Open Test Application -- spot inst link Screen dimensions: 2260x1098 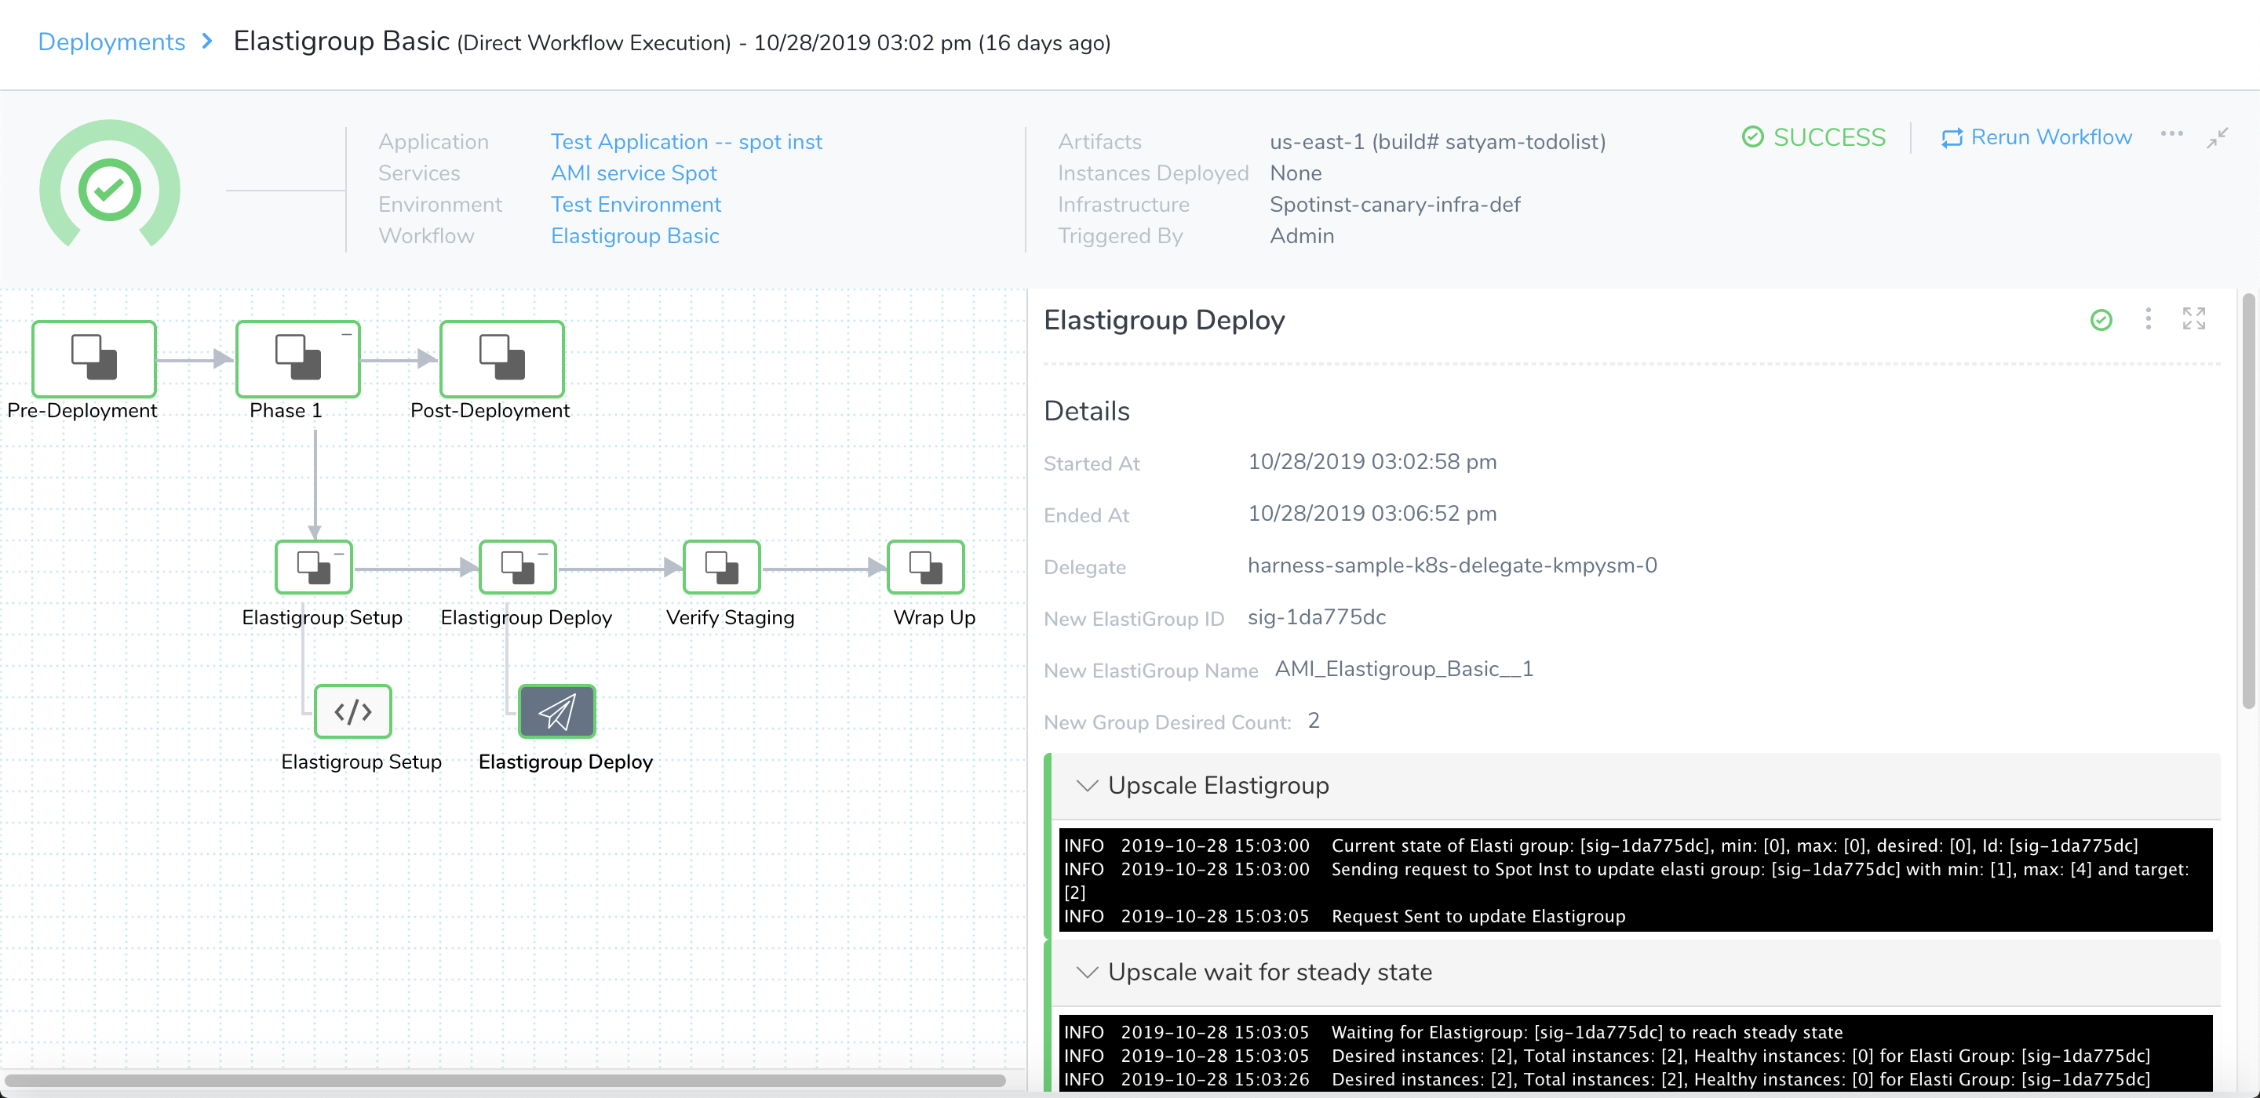686,141
